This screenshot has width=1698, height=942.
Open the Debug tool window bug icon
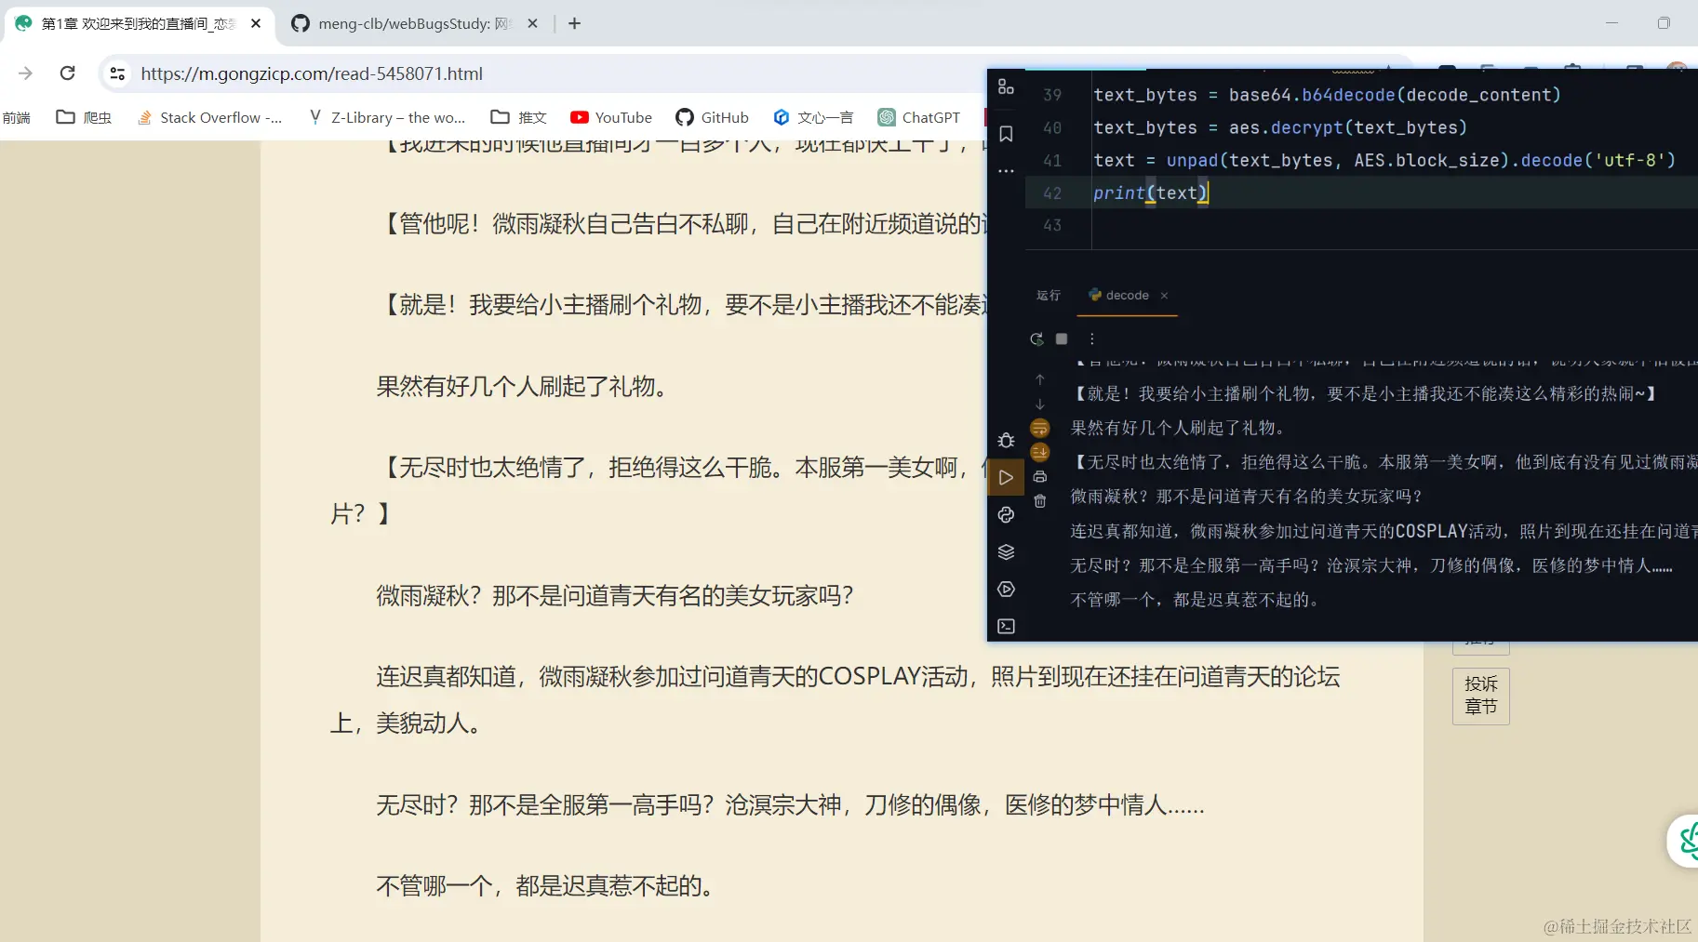coord(1007,440)
